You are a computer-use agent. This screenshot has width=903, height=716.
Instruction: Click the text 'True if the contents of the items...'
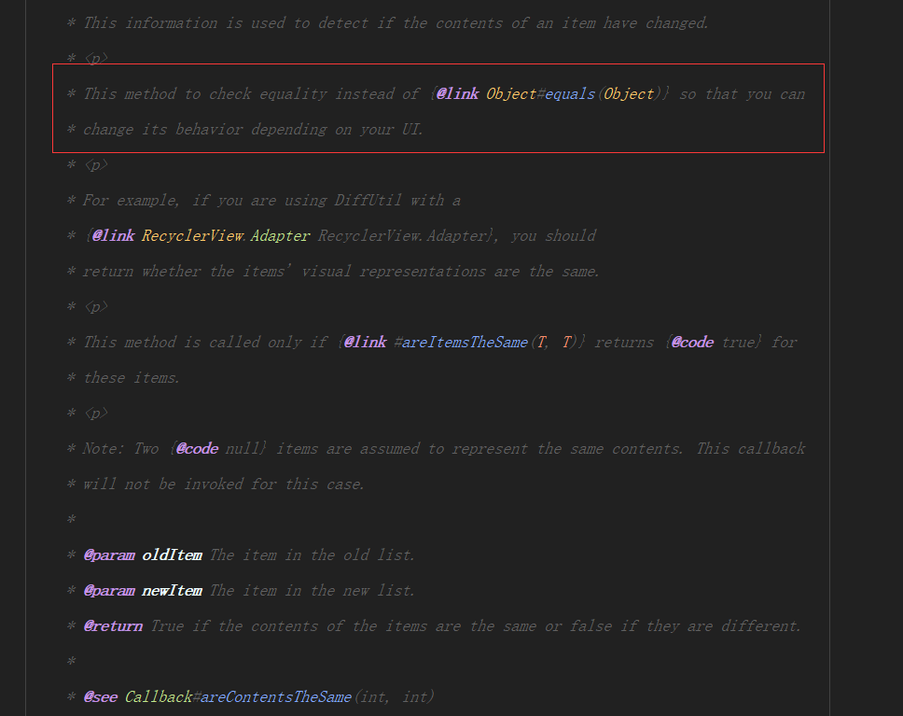pos(477,626)
